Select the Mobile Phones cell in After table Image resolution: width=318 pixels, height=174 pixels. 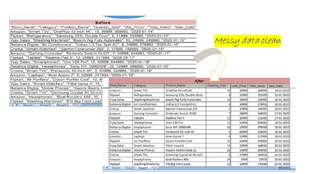(x=148, y=150)
